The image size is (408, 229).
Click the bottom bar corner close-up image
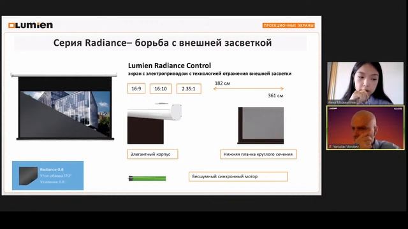(261, 125)
